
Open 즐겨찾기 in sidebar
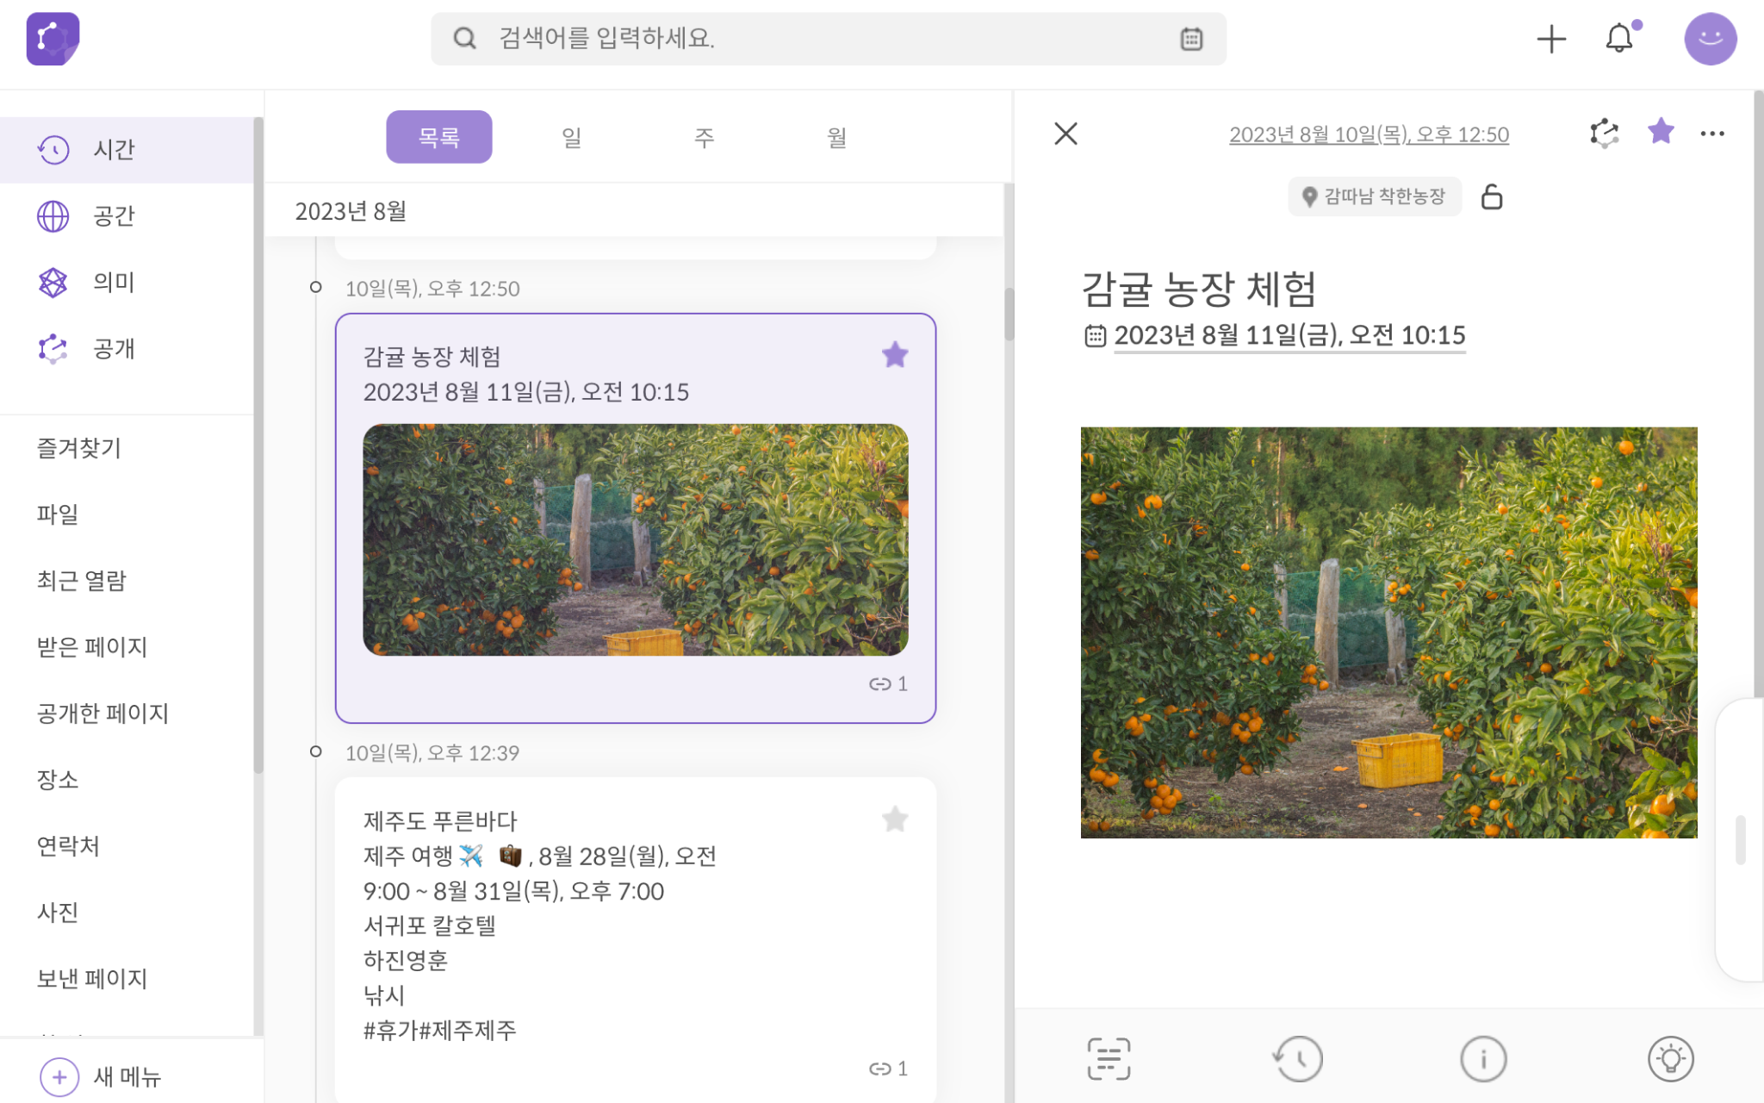point(79,448)
